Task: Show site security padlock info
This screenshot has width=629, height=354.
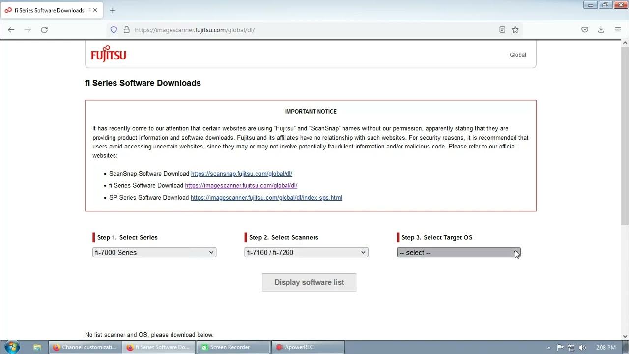Action: coord(126,29)
